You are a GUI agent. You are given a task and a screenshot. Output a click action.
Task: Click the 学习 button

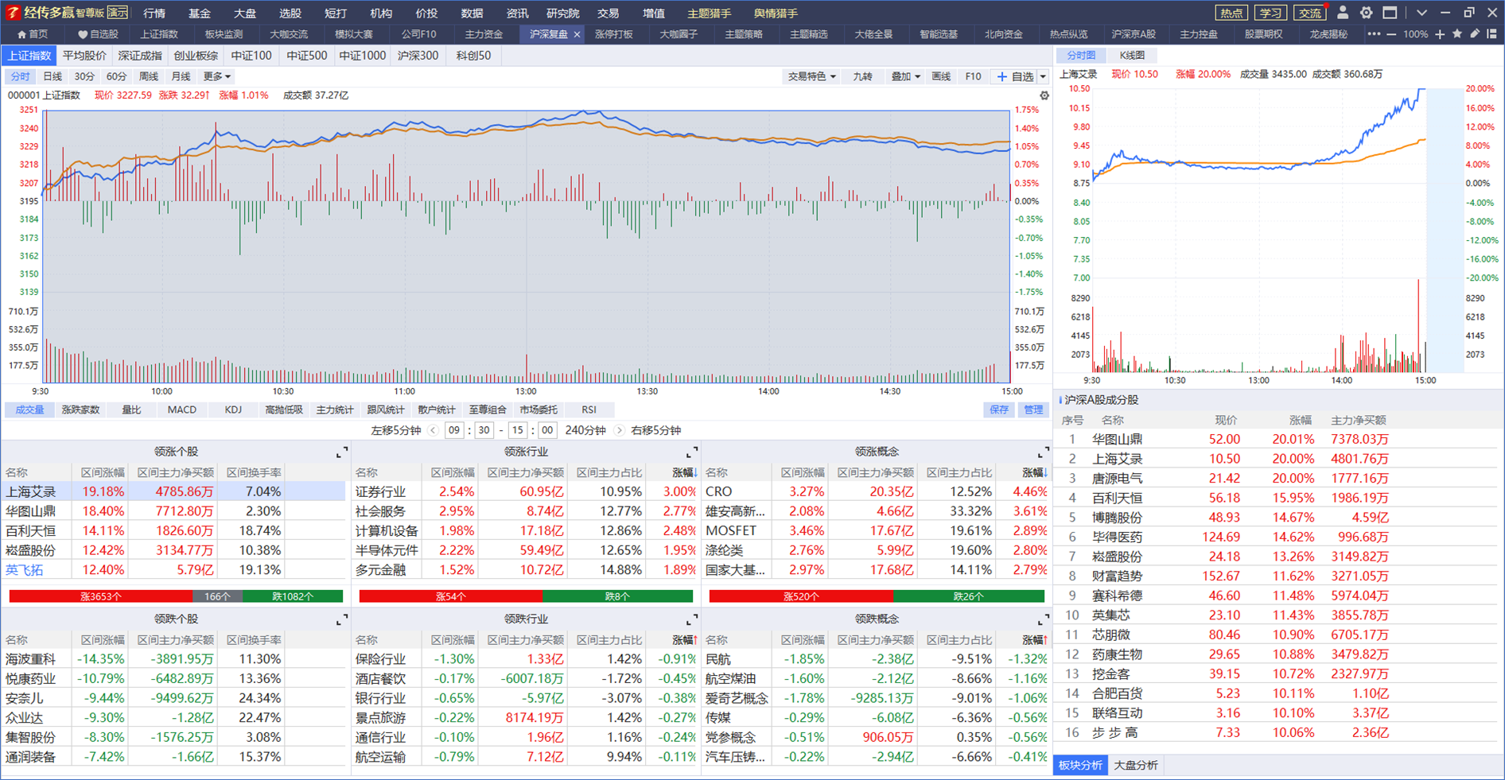pyautogui.click(x=1270, y=13)
